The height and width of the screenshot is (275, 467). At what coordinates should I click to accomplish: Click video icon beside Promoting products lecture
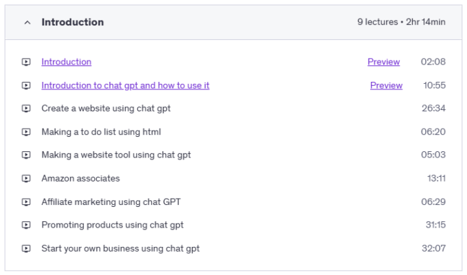(26, 225)
